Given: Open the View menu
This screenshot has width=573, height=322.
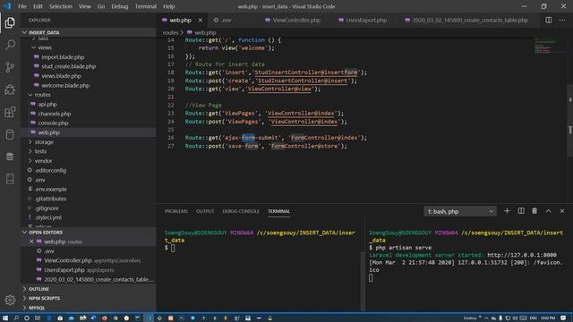Looking at the screenshot, I should pyautogui.click(x=85, y=6).
